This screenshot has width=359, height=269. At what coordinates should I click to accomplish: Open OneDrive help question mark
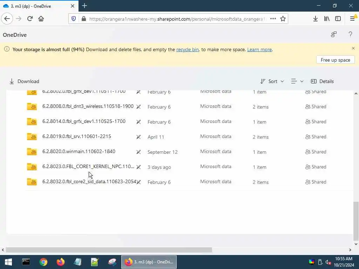point(350,35)
